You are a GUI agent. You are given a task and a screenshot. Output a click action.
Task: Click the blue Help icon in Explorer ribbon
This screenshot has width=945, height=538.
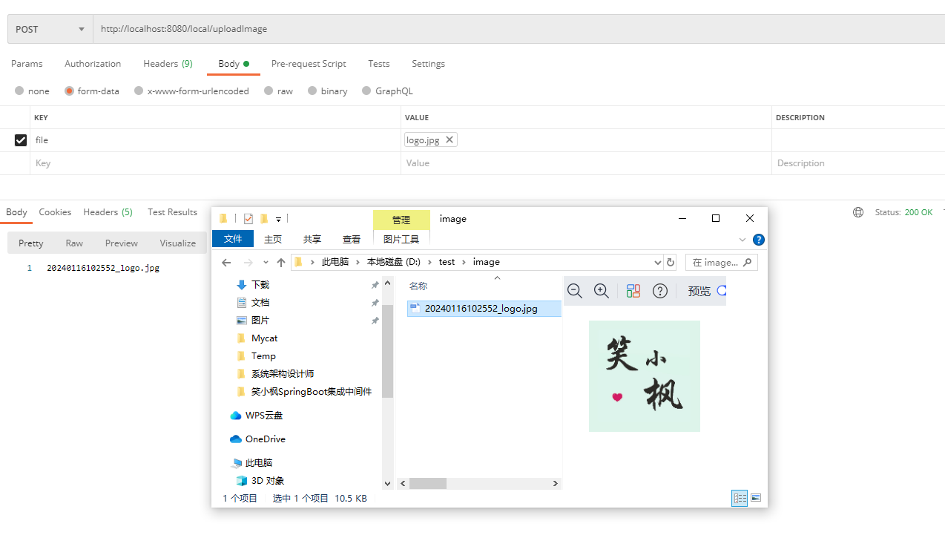click(x=759, y=240)
